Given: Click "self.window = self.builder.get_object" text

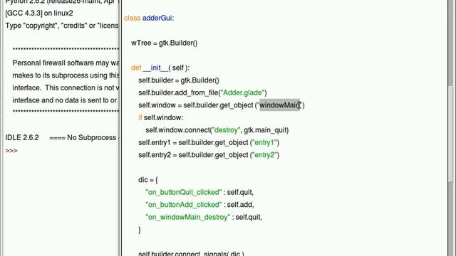Looking at the screenshot, I should tap(196, 105).
